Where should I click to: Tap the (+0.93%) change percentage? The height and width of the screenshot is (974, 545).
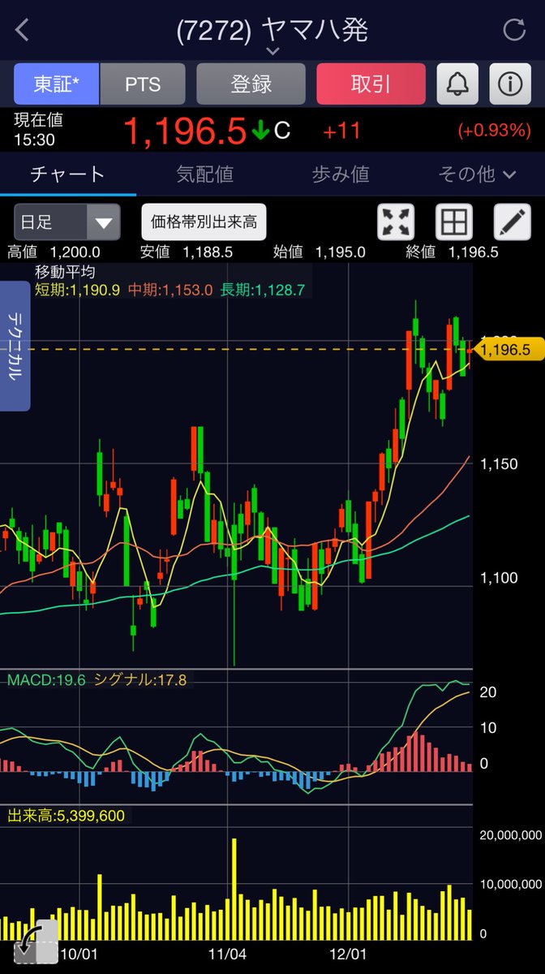[494, 131]
